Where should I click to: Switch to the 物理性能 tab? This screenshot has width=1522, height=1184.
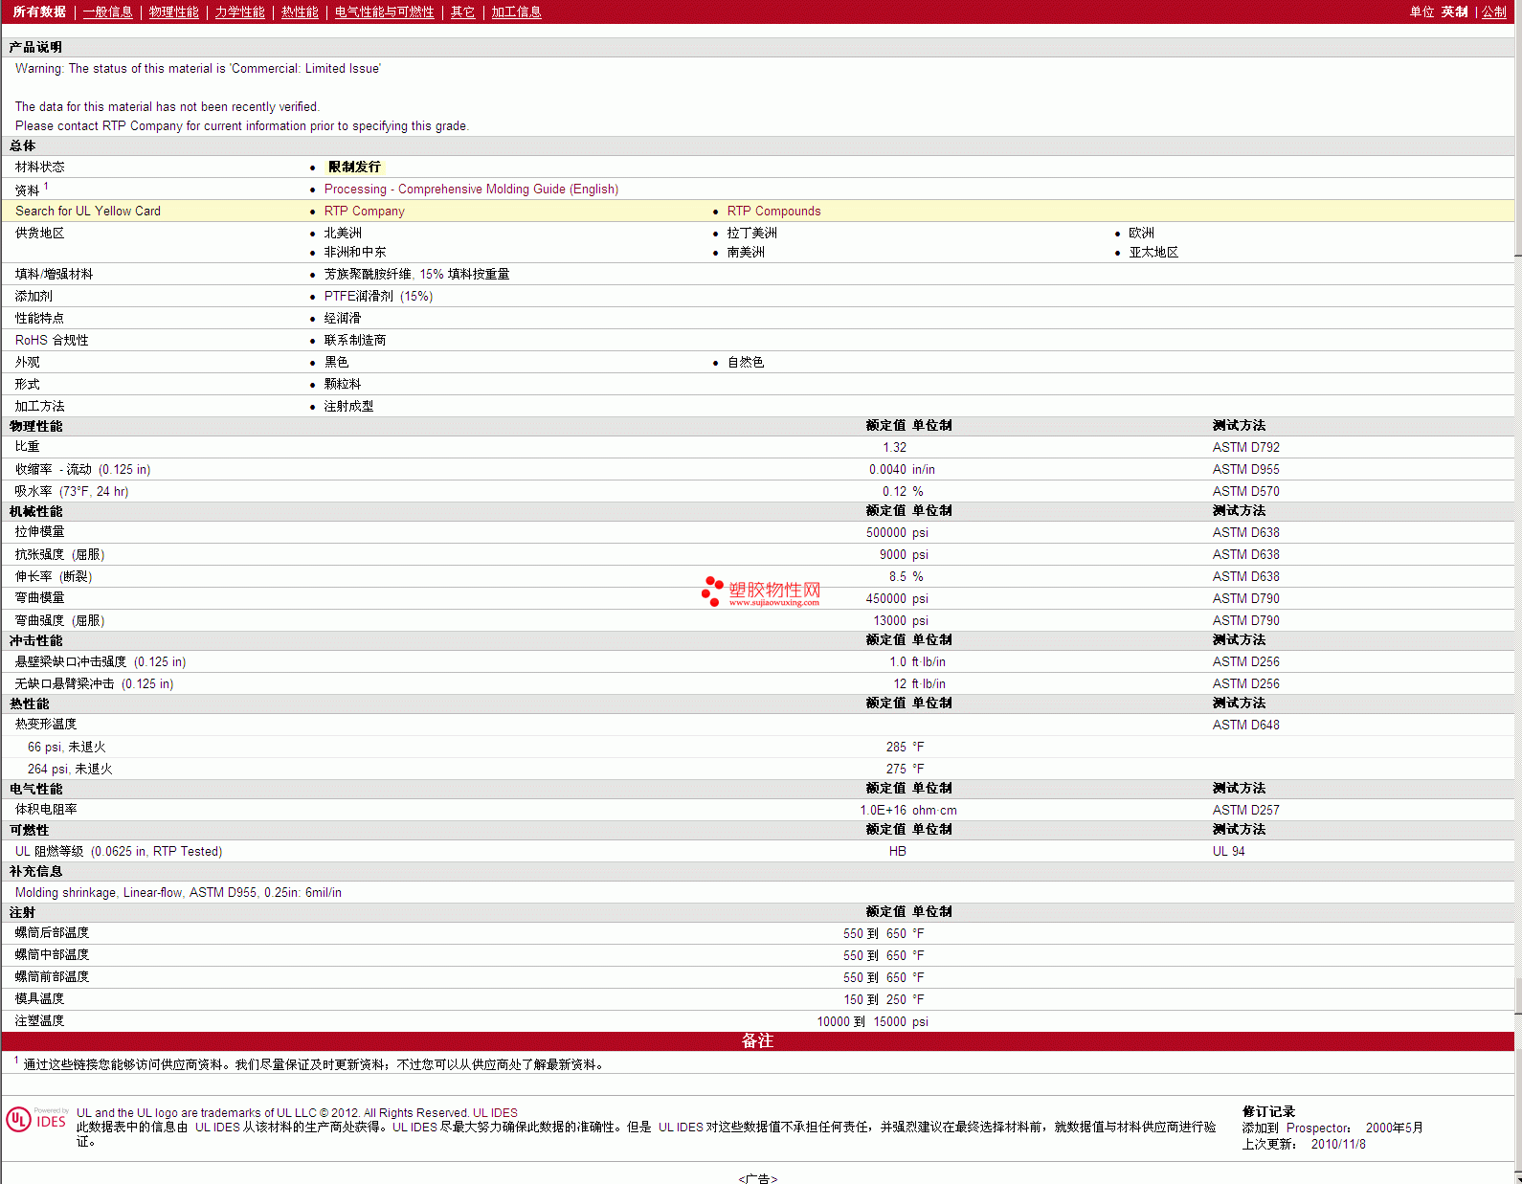[x=173, y=11]
